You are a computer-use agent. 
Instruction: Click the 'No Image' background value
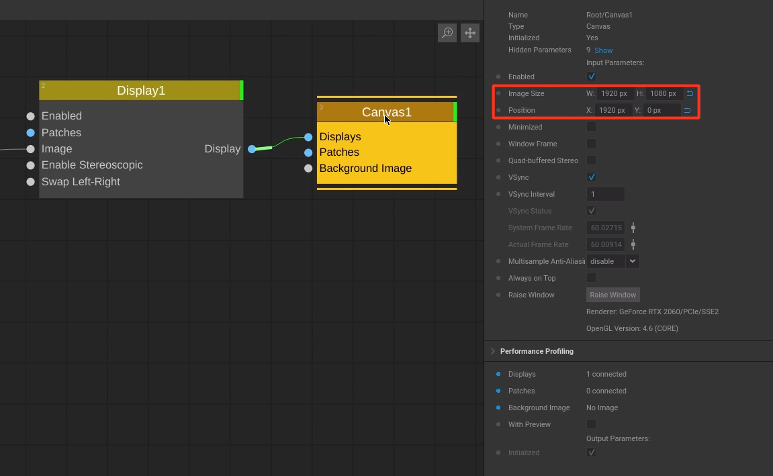(602, 408)
